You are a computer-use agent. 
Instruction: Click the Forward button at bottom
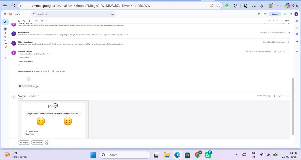pyautogui.click(x=38, y=142)
